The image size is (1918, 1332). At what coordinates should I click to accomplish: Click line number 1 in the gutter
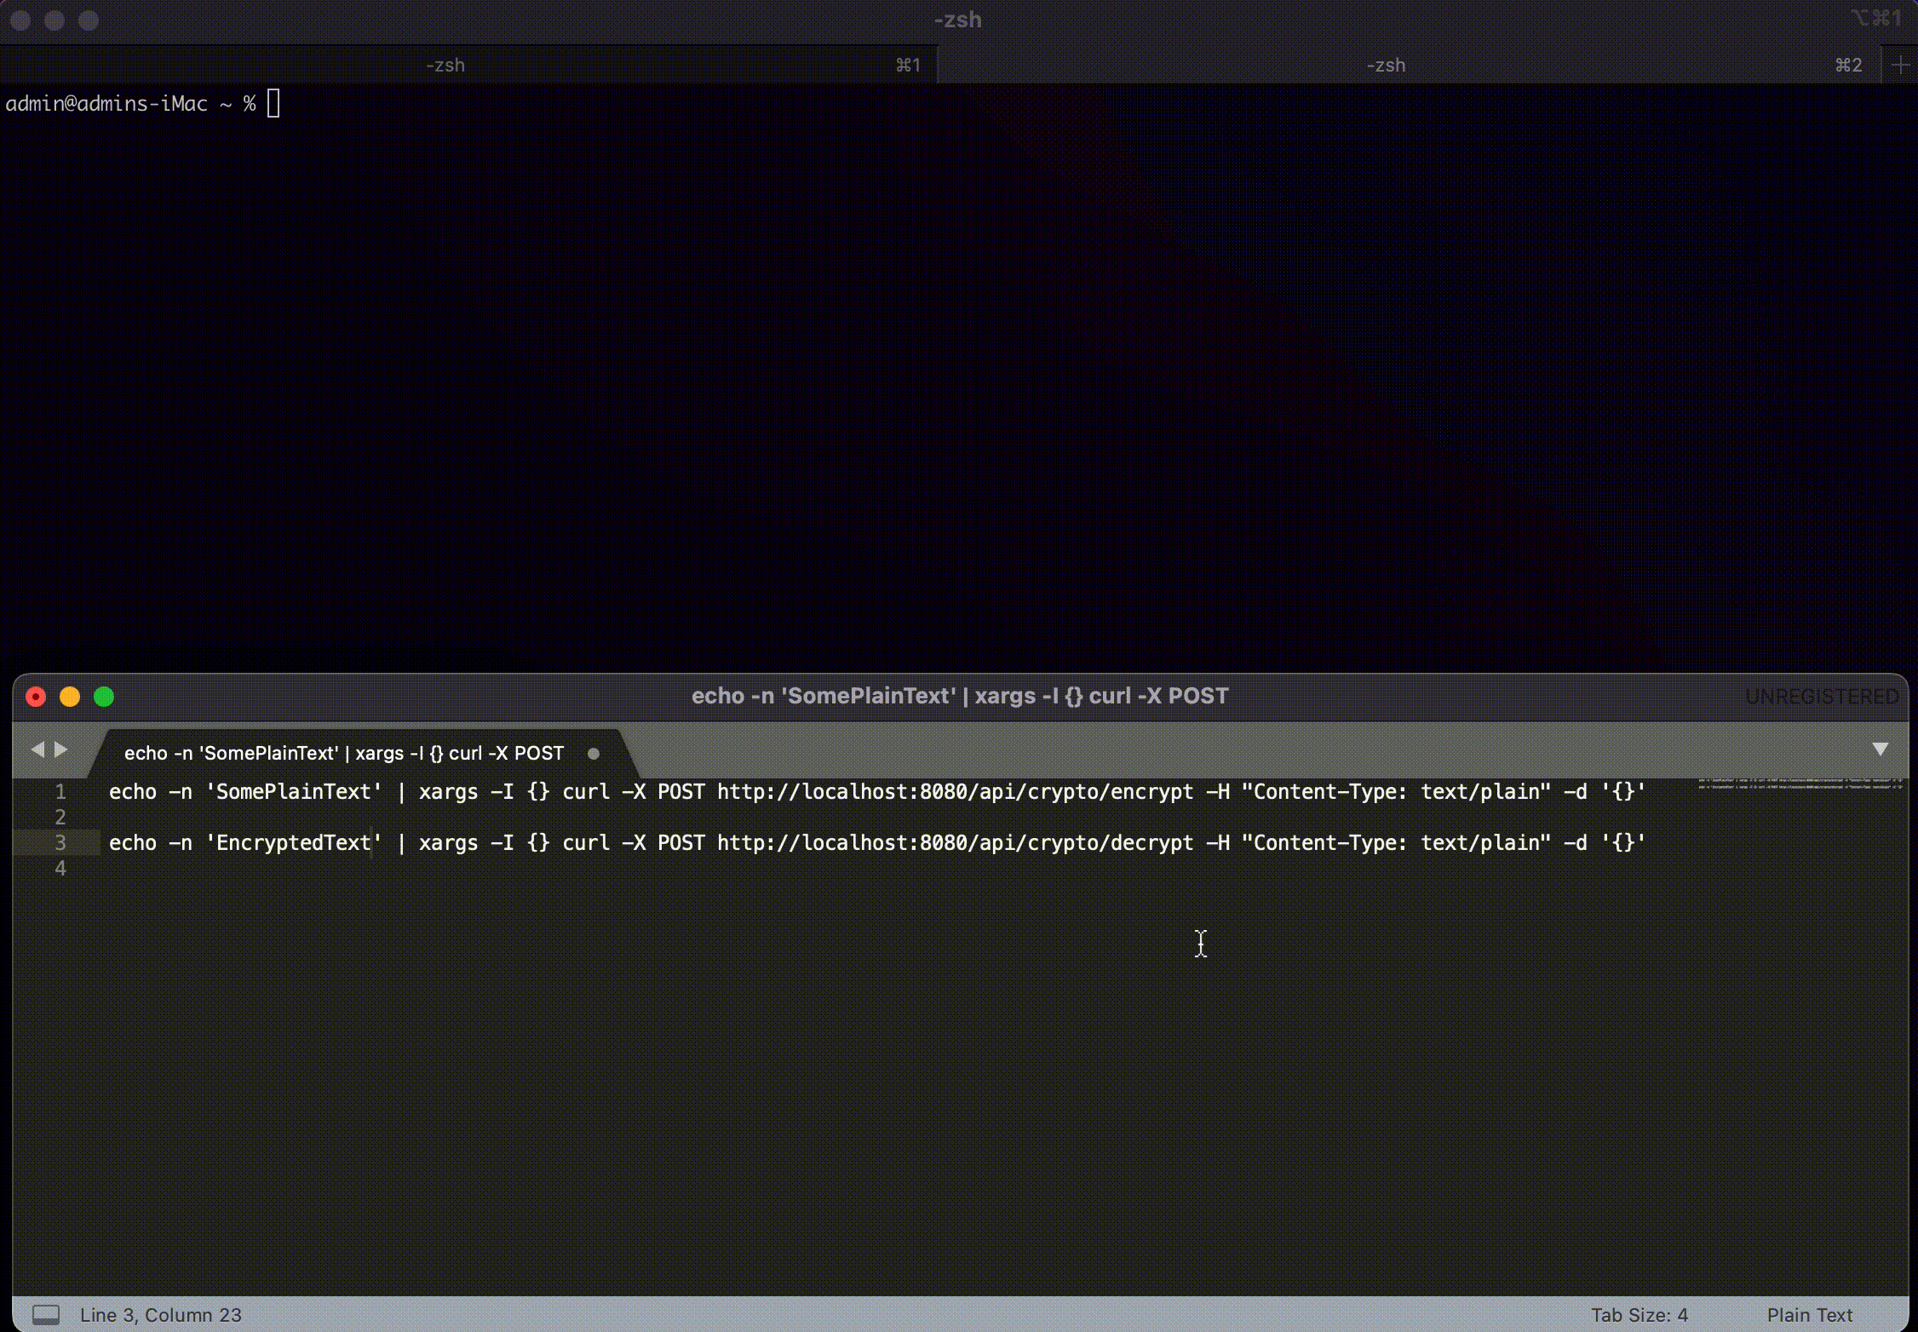coord(60,791)
